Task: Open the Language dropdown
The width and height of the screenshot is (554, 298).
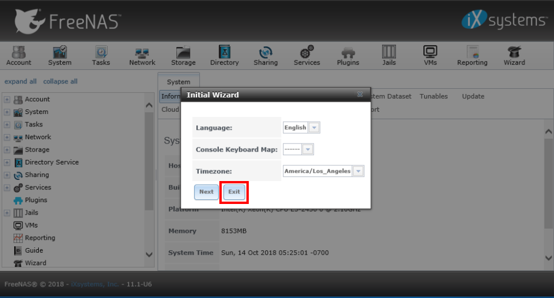Action: (x=314, y=128)
